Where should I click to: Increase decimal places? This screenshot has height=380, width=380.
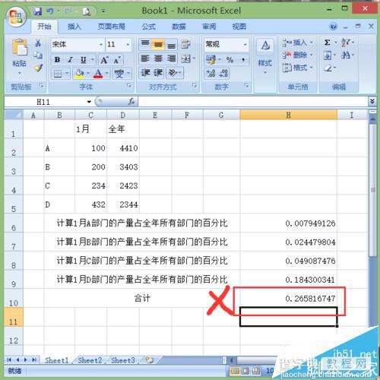pyautogui.click(x=211, y=74)
